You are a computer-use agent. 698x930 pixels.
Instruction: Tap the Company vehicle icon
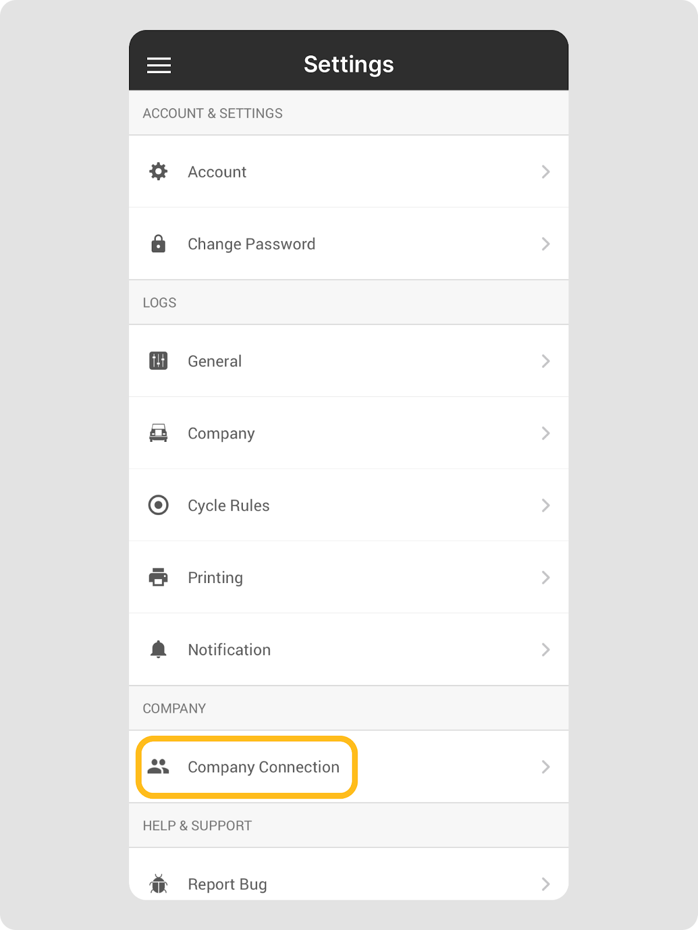(158, 433)
